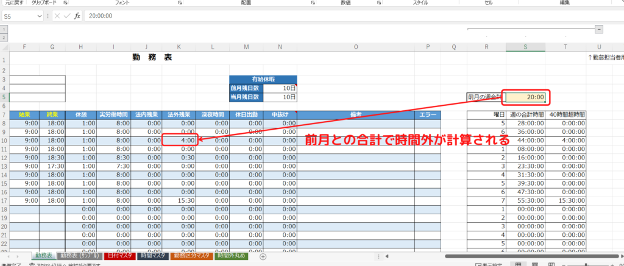
Task: Select column K header
Action: [x=179, y=47]
